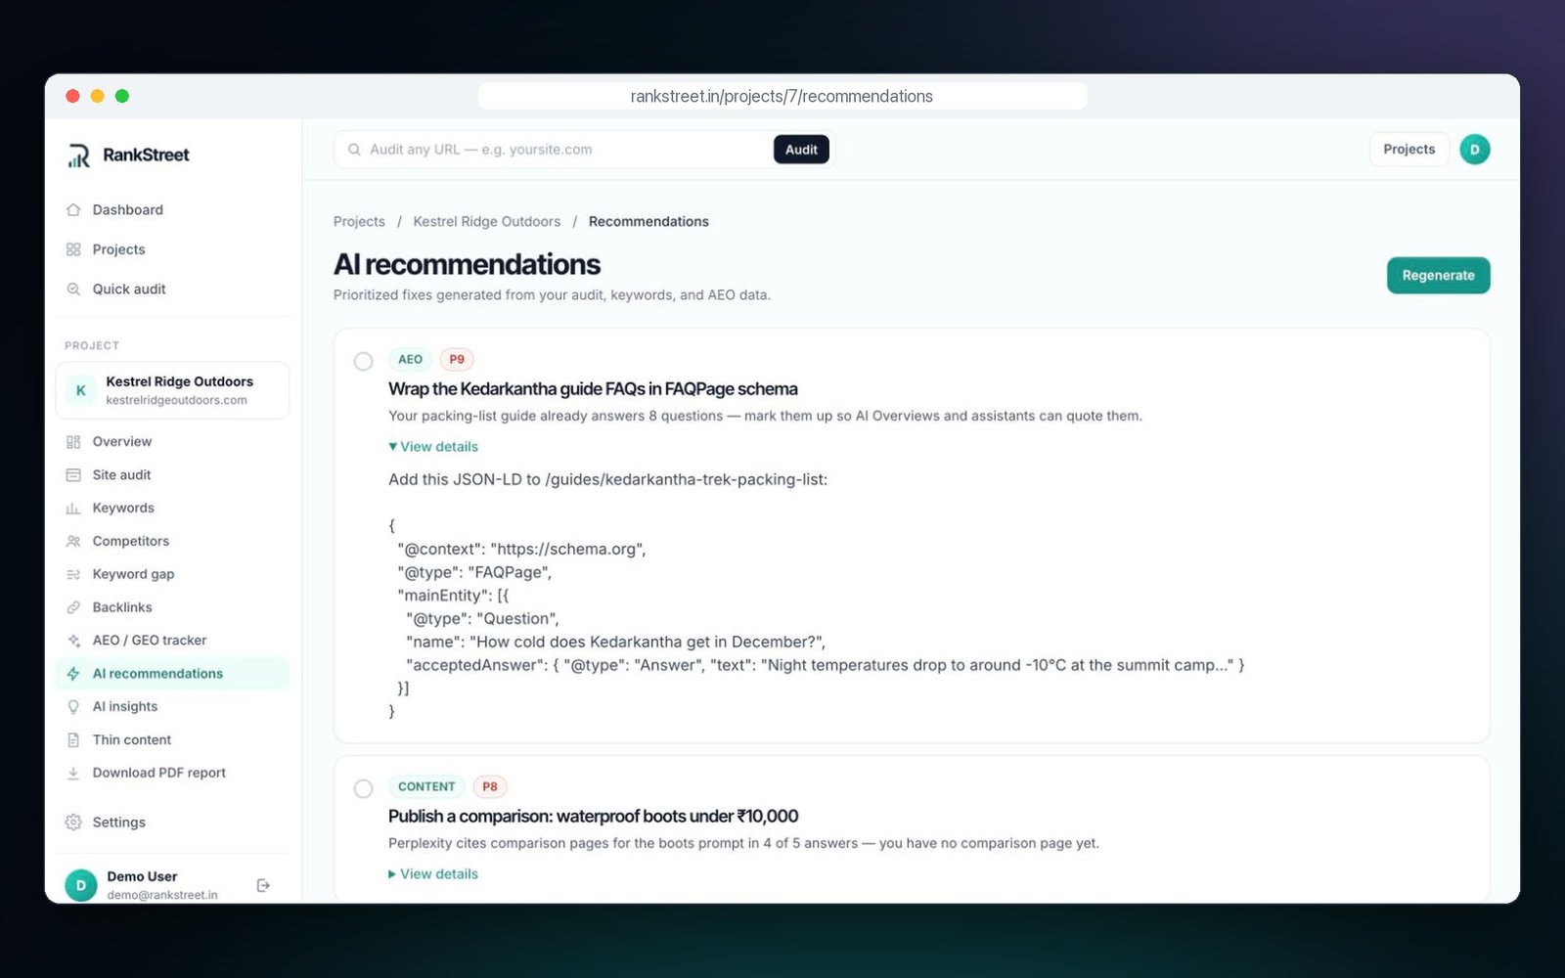Click the Competitors people icon
1565x978 pixels.
click(73, 542)
